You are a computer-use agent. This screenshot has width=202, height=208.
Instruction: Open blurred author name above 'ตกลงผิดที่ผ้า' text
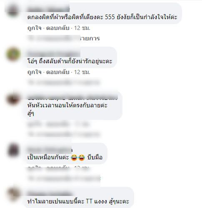(x=48, y=10)
